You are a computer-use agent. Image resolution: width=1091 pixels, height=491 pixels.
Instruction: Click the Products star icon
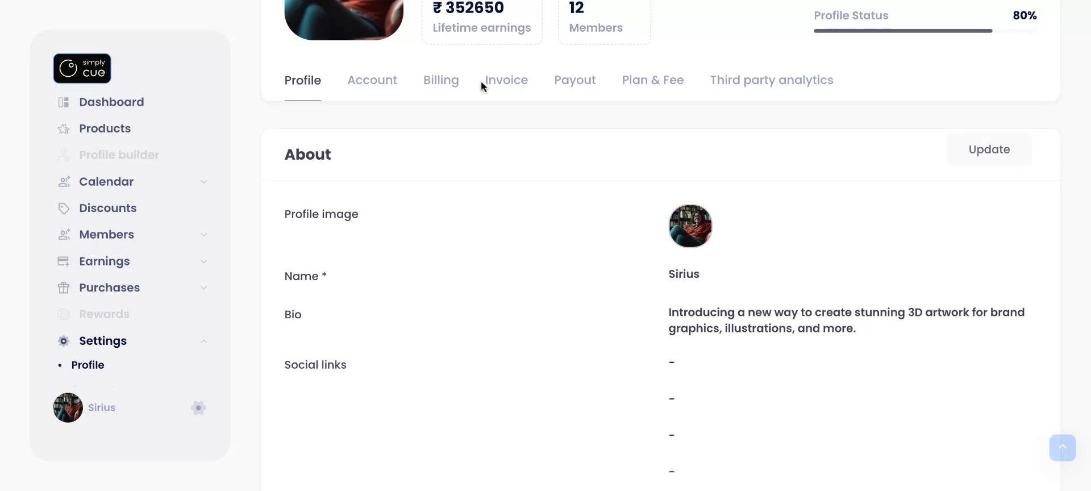pyautogui.click(x=64, y=129)
